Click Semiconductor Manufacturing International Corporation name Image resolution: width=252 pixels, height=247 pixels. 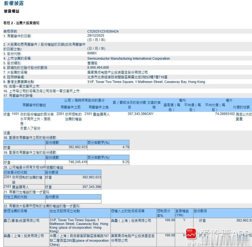[x=128, y=58]
